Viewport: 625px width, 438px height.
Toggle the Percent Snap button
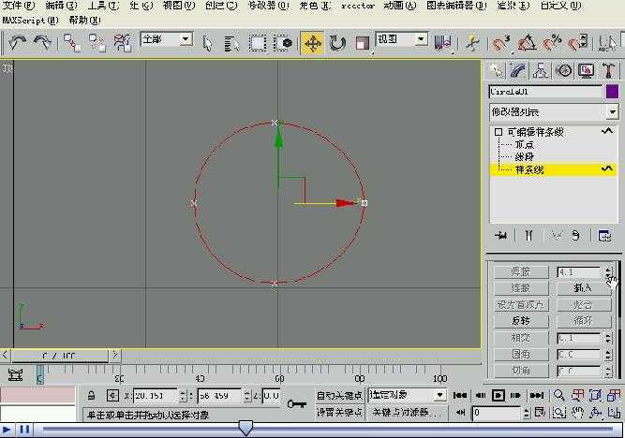point(552,43)
